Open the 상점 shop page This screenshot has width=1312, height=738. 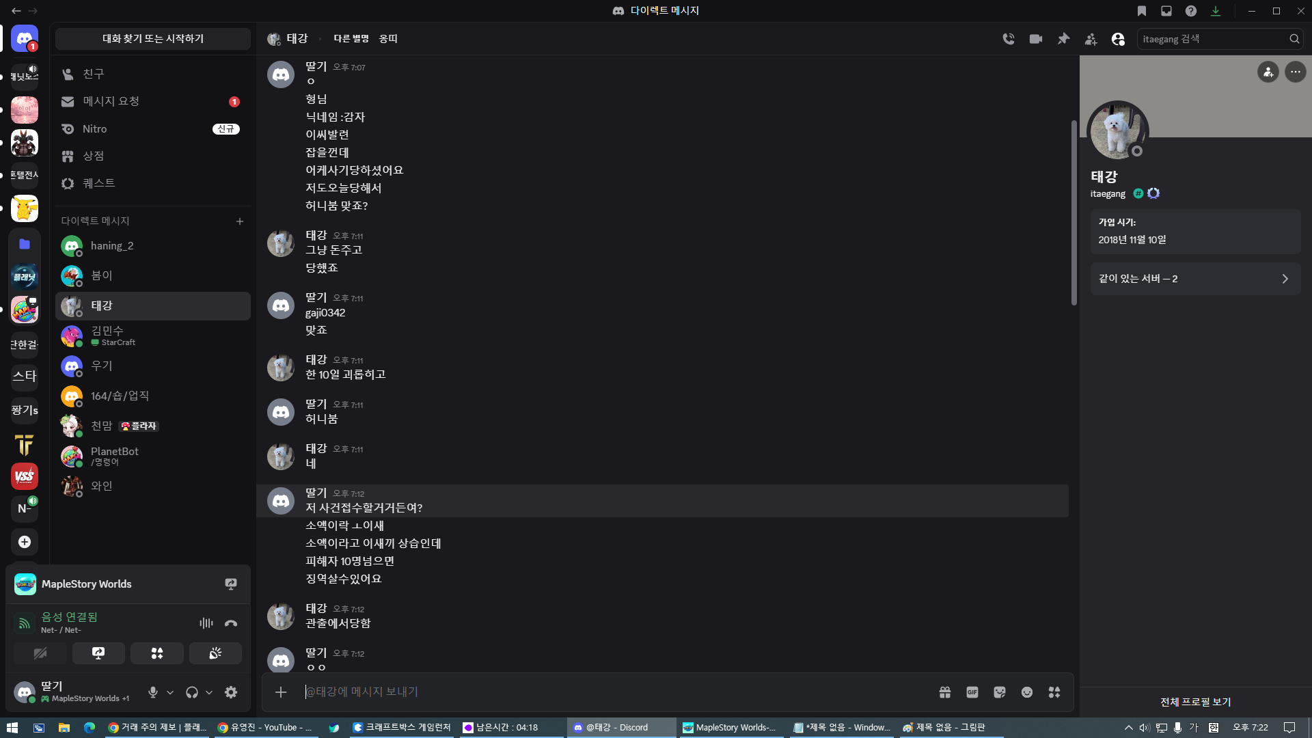coord(153,156)
